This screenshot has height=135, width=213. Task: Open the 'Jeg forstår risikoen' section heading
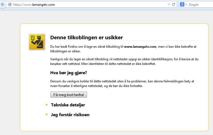[70, 115]
